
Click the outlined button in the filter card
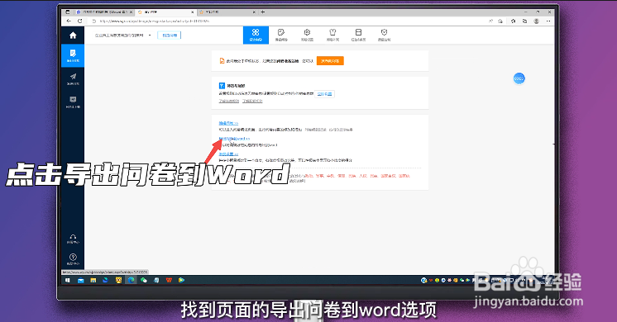325,94
